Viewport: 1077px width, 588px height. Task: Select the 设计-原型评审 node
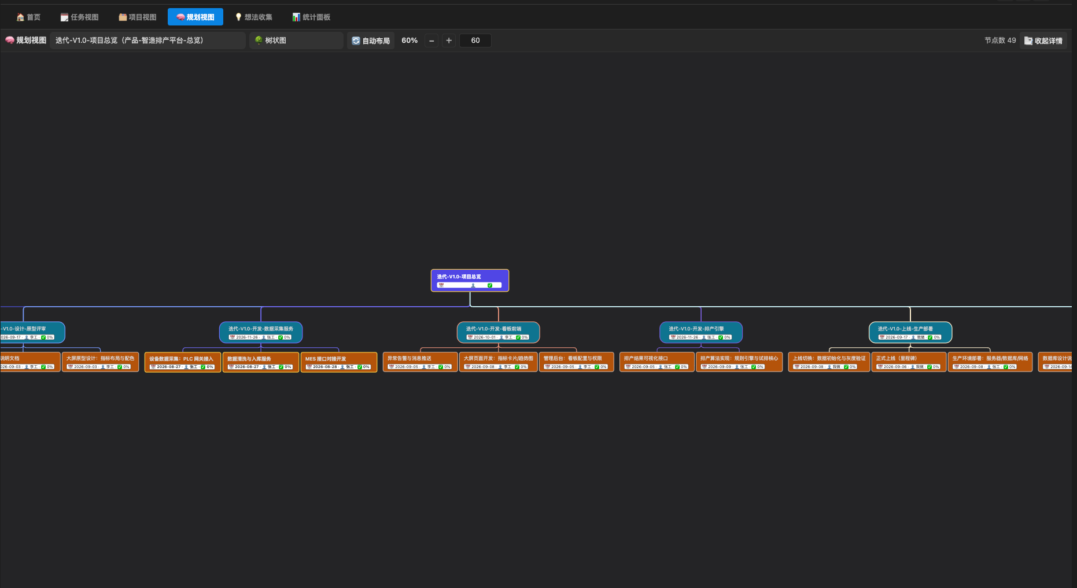32,332
